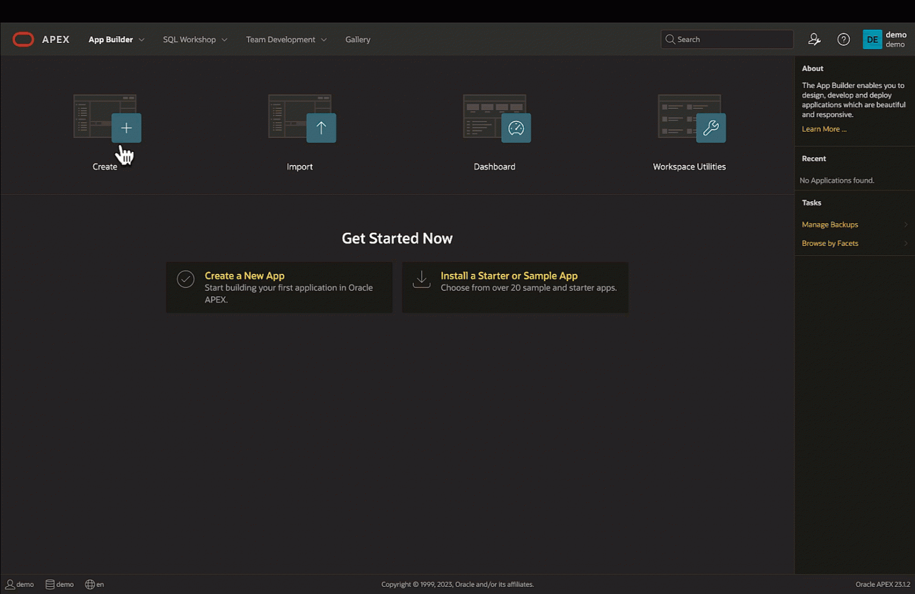Click the Learn More link

(x=824, y=129)
